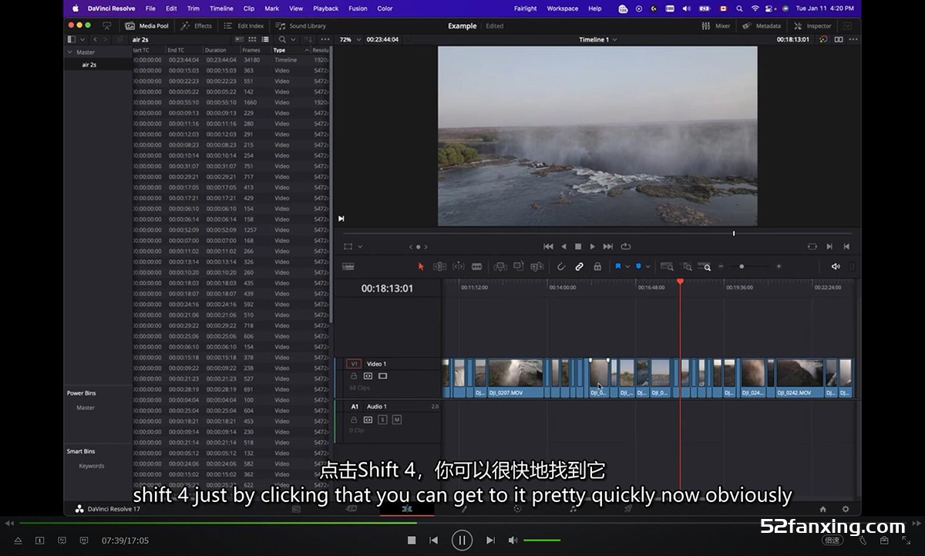This screenshot has height=556, width=925.
Task: Toggle Position Lock padlock in toolbar
Action: tap(597, 267)
